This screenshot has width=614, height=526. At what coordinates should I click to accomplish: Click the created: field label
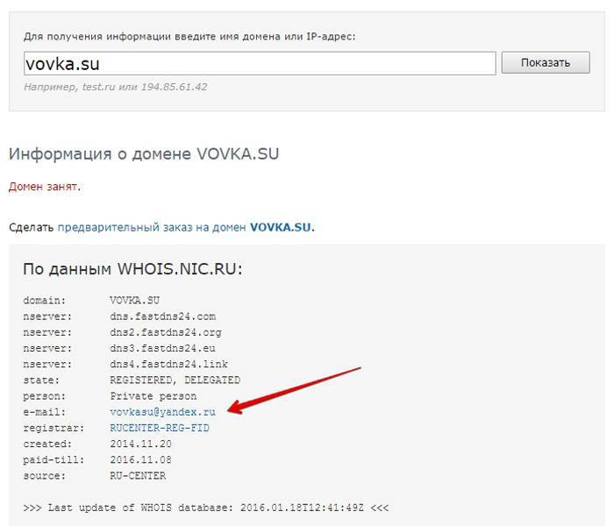[x=47, y=444]
